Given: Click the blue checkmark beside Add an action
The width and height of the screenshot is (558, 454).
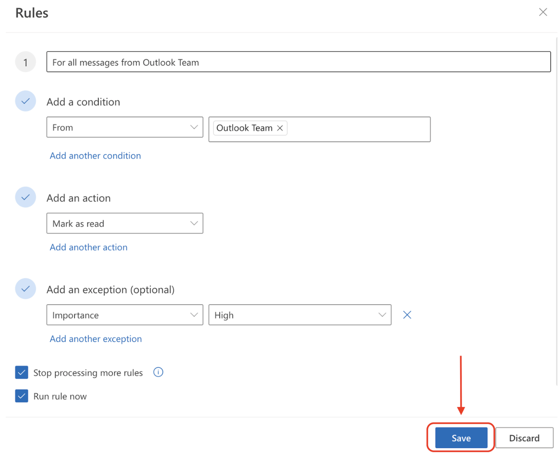Looking at the screenshot, I should [x=25, y=197].
